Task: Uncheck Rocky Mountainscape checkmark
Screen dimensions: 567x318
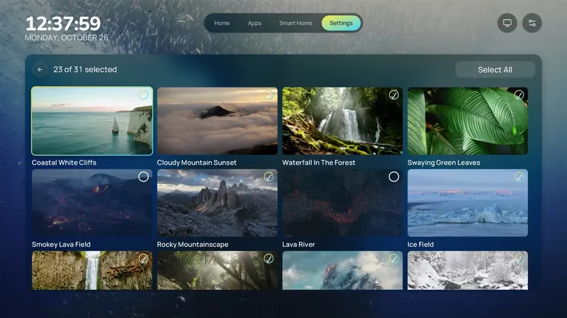Action: [269, 177]
